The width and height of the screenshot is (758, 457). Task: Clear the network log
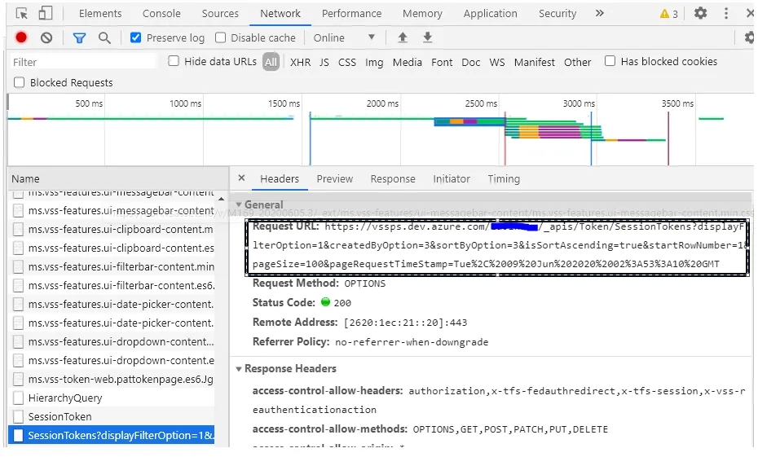(46, 37)
